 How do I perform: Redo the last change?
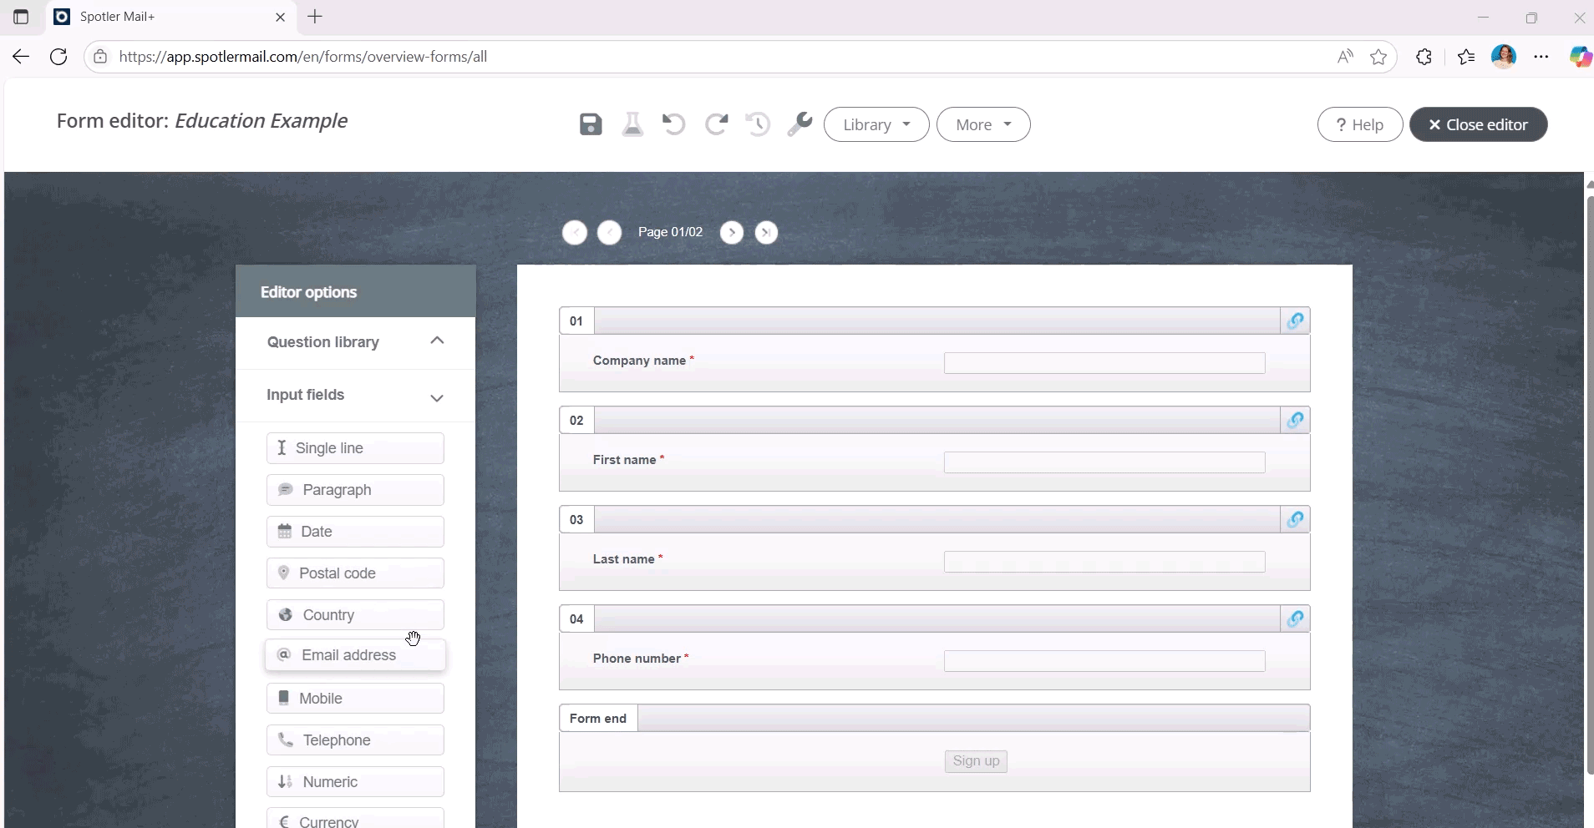tap(717, 124)
